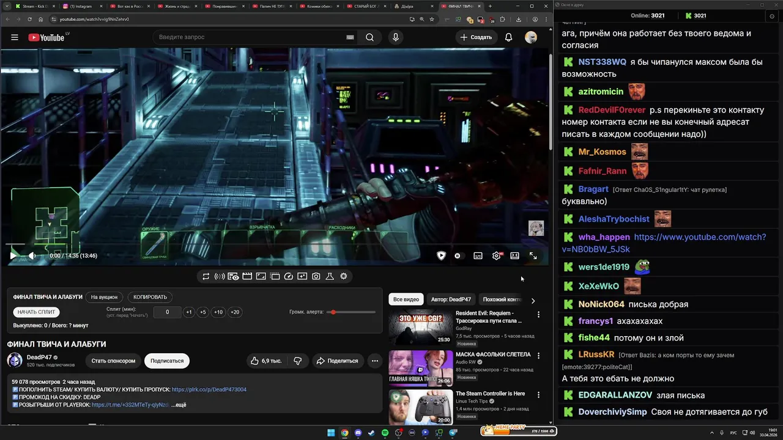Open YouTube notifications bell
The image size is (783, 440).
coord(508,37)
